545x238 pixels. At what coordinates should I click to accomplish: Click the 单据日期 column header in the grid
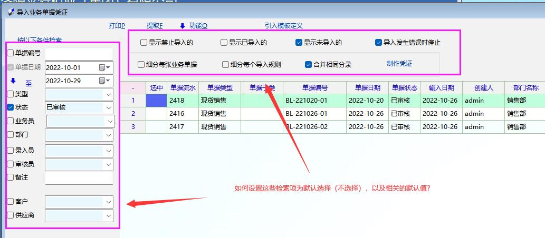click(368, 88)
